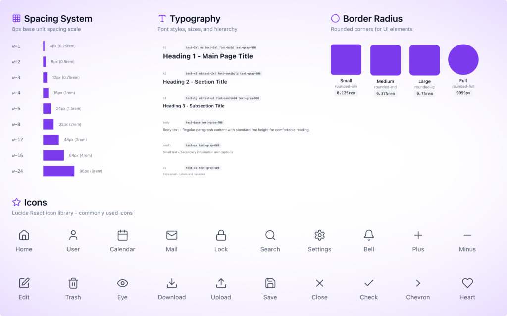Screen dimensions: 507x316
Task: Click the Small rounded-sm purple square
Action: pyautogui.click(x=346, y=59)
